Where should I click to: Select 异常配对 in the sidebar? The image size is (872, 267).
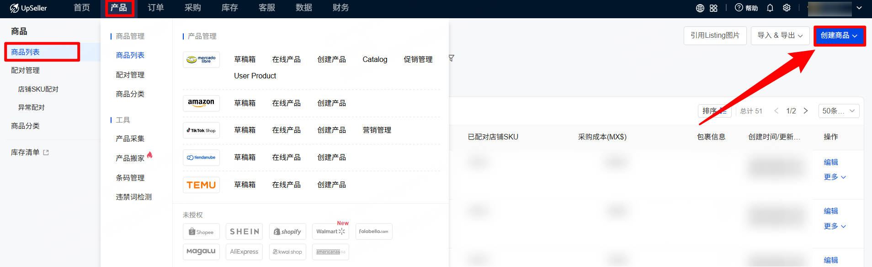(32, 108)
